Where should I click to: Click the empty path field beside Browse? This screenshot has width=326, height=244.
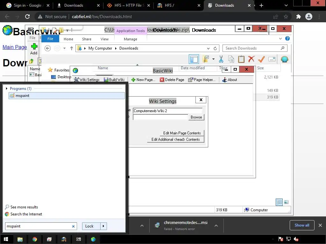pos(160,117)
